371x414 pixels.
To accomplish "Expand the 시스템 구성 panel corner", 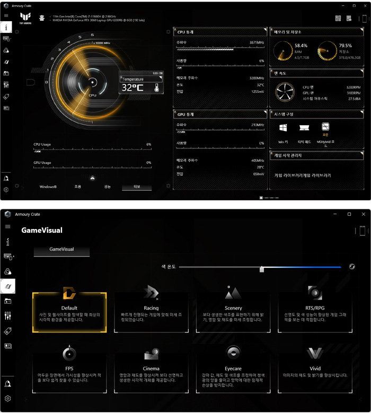I will 361,112.
